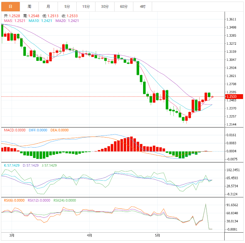This screenshot has width=245, height=243.
Task: Click the 0.0161 MACD axis label
Action: tap(231, 135)
